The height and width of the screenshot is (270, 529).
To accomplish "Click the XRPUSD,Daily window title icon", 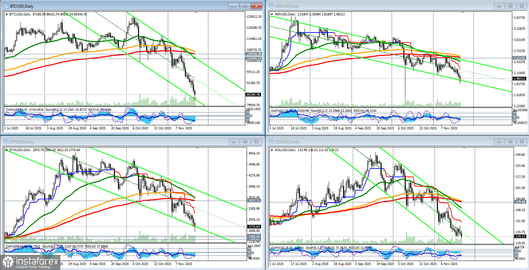I will click(271, 6).
